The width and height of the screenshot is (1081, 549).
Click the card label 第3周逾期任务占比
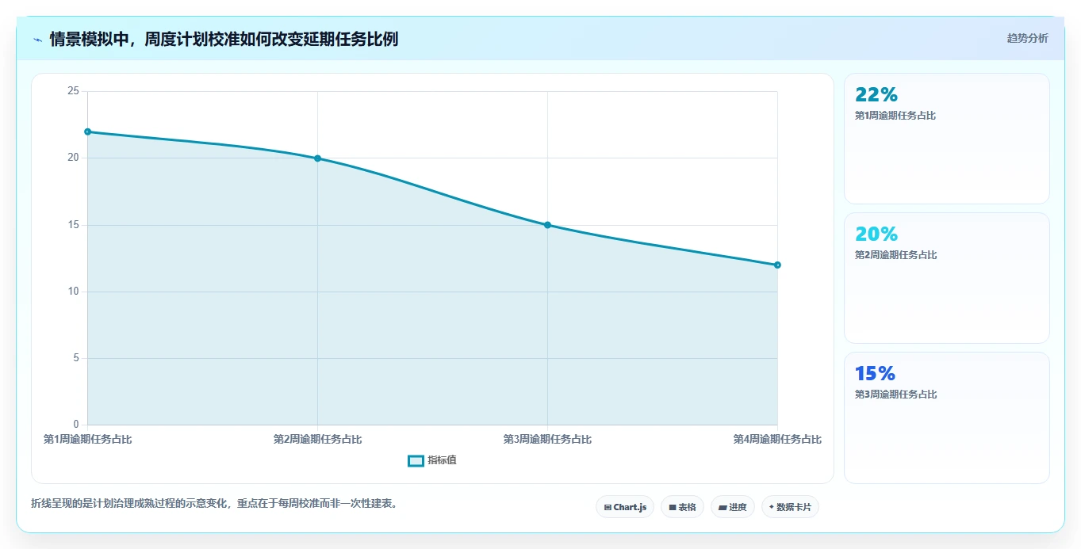point(895,395)
